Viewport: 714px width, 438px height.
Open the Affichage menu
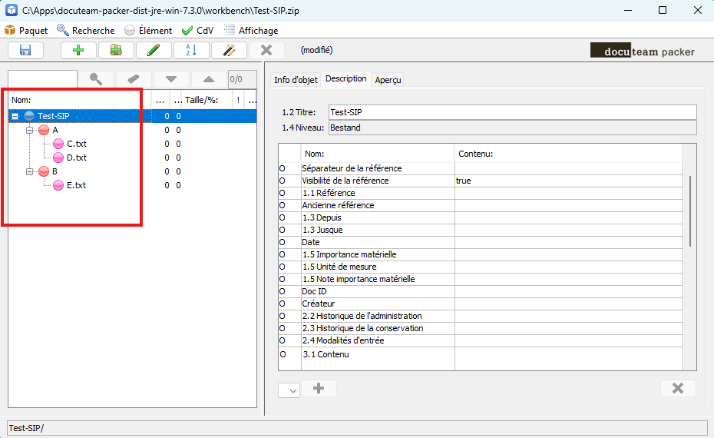(251, 31)
